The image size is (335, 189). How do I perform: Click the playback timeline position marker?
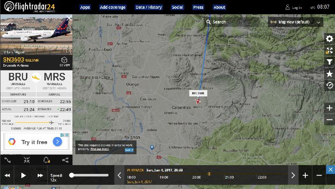(x=209, y=174)
